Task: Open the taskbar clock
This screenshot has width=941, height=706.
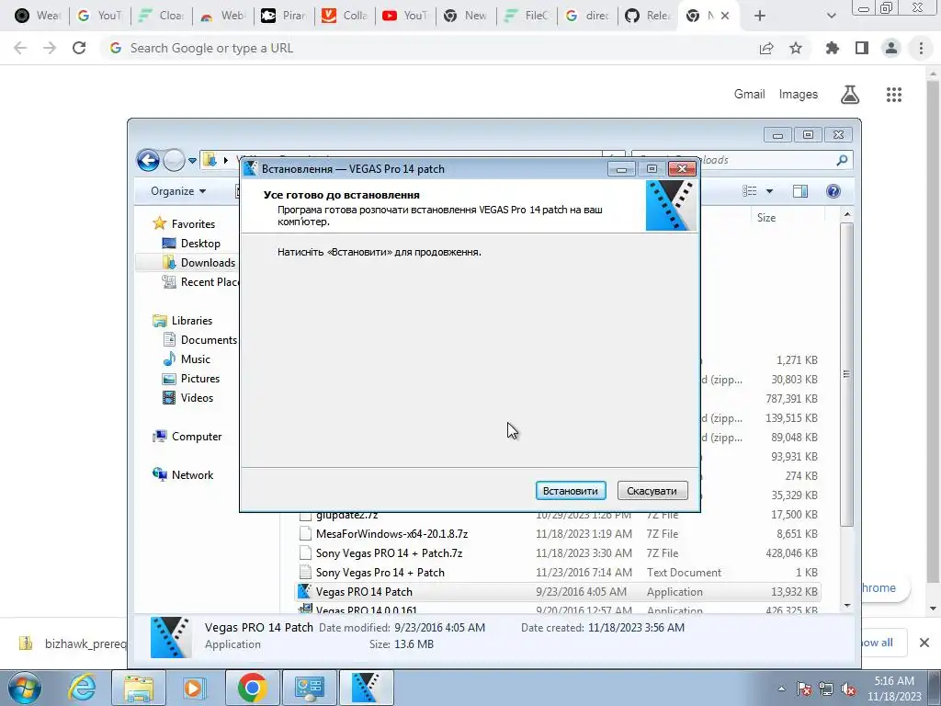Action: [x=894, y=689]
